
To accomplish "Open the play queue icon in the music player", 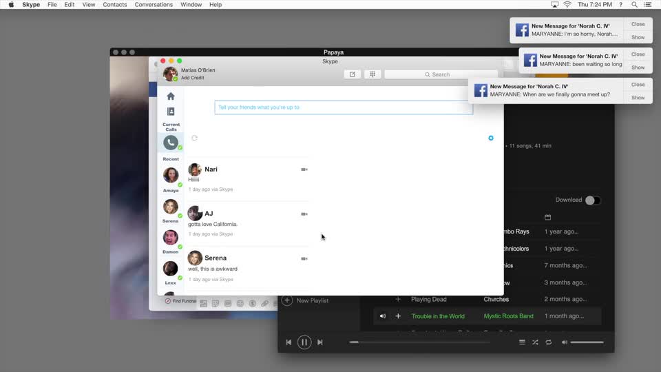I will (x=522, y=342).
